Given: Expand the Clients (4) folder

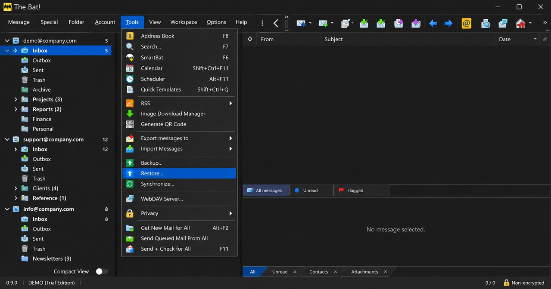Looking at the screenshot, I should pyautogui.click(x=16, y=188).
